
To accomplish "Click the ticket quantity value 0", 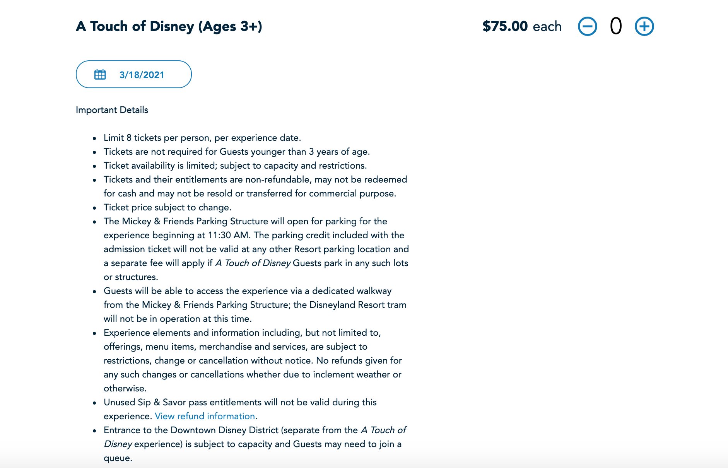I will (x=615, y=26).
